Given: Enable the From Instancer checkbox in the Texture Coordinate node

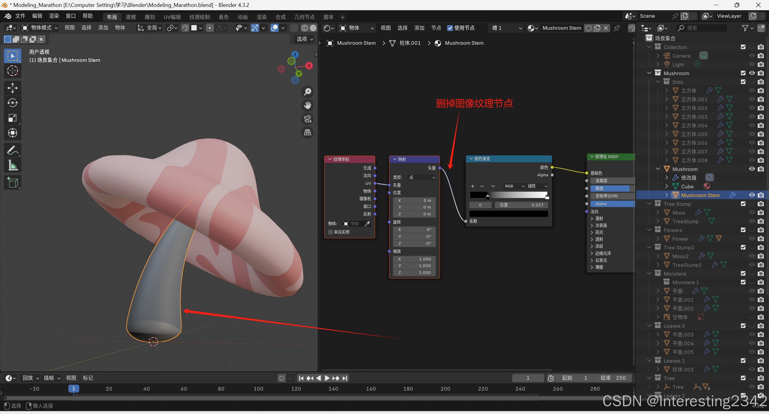Looking at the screenshot, I should pyautogui.click(x=330, y=232).
